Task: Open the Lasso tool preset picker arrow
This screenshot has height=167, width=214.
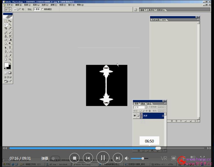Action: pyautogui.click(x=10, y=9)
